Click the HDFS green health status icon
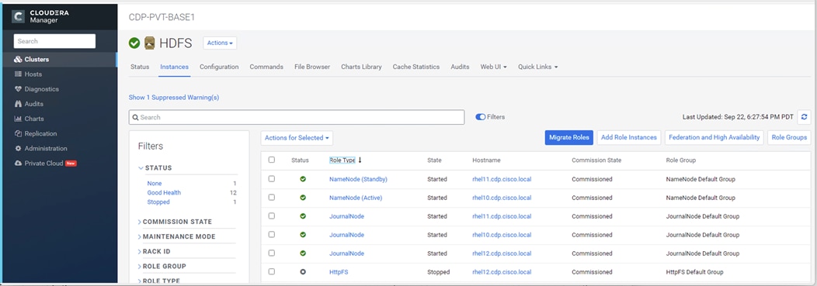 (x=134, y=43)
